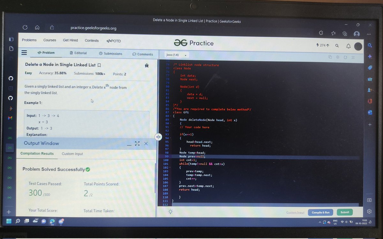
Task: Open the Edge sidebar Tools briefcase icon
Action: [x=370, y=79]
